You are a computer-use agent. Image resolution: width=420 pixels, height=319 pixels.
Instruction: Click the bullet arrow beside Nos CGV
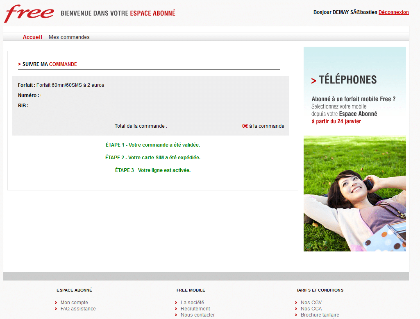click(x=296, y=303)
